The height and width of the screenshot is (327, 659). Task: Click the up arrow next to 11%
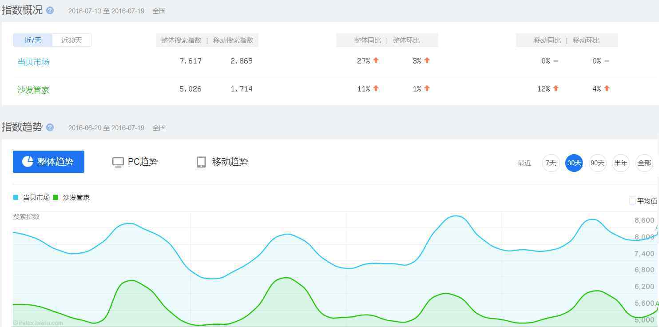(x=376, y=88)
